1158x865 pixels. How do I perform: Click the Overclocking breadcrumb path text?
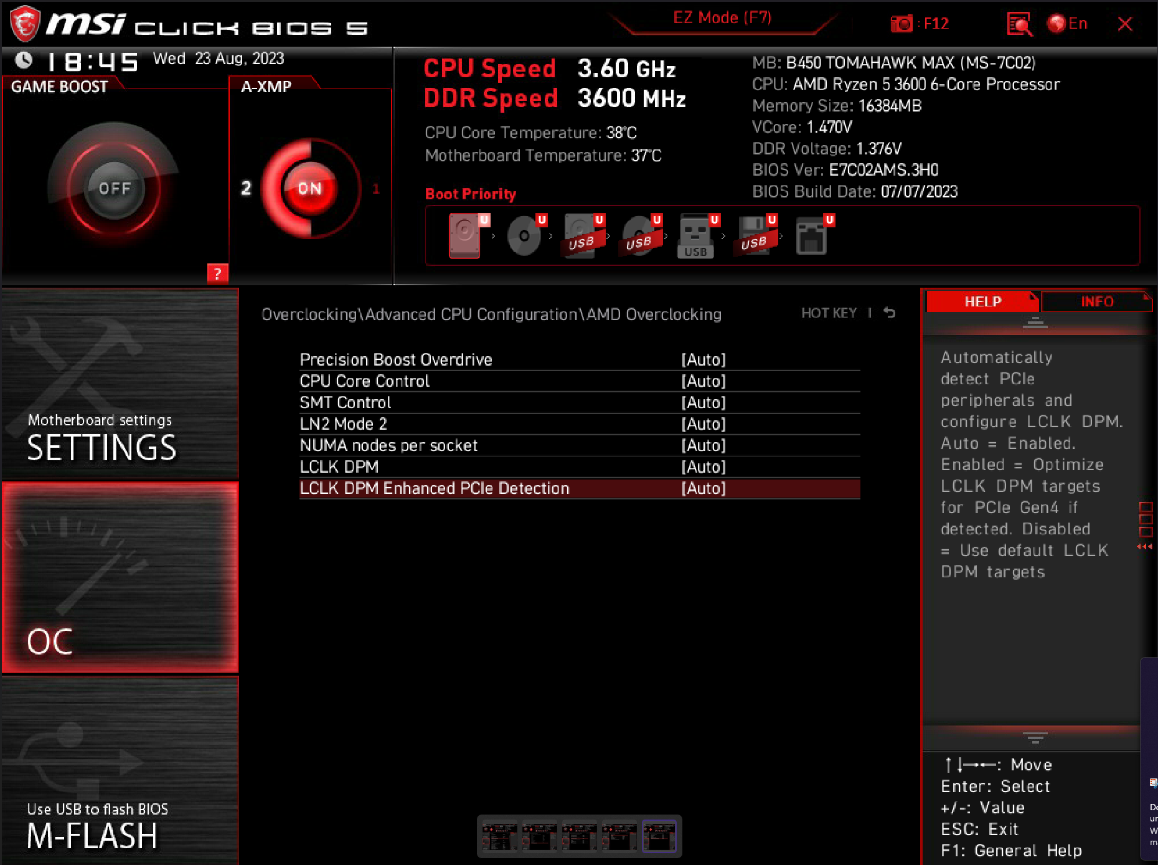tap(491, 314)
